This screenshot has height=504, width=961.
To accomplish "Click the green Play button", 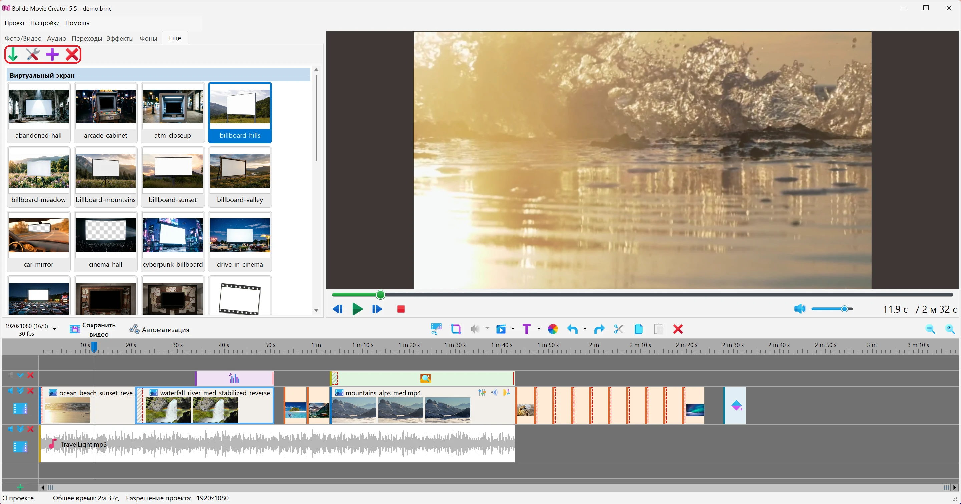I will tap(357, 309).
